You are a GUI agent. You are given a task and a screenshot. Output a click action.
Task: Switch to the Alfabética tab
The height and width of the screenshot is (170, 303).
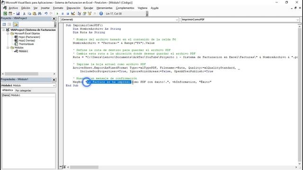8,90
